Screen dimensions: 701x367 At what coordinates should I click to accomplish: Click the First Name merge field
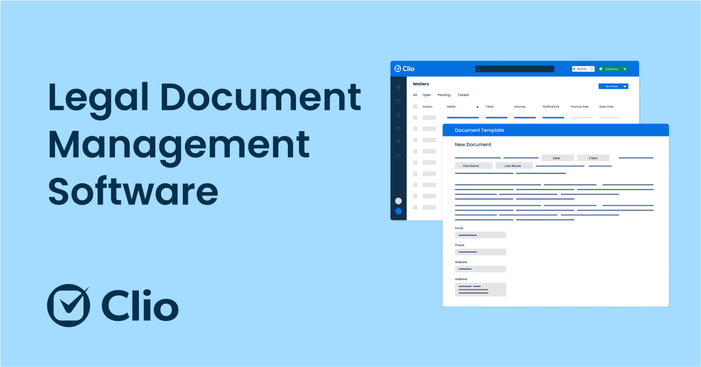click(x=470, y=166)
